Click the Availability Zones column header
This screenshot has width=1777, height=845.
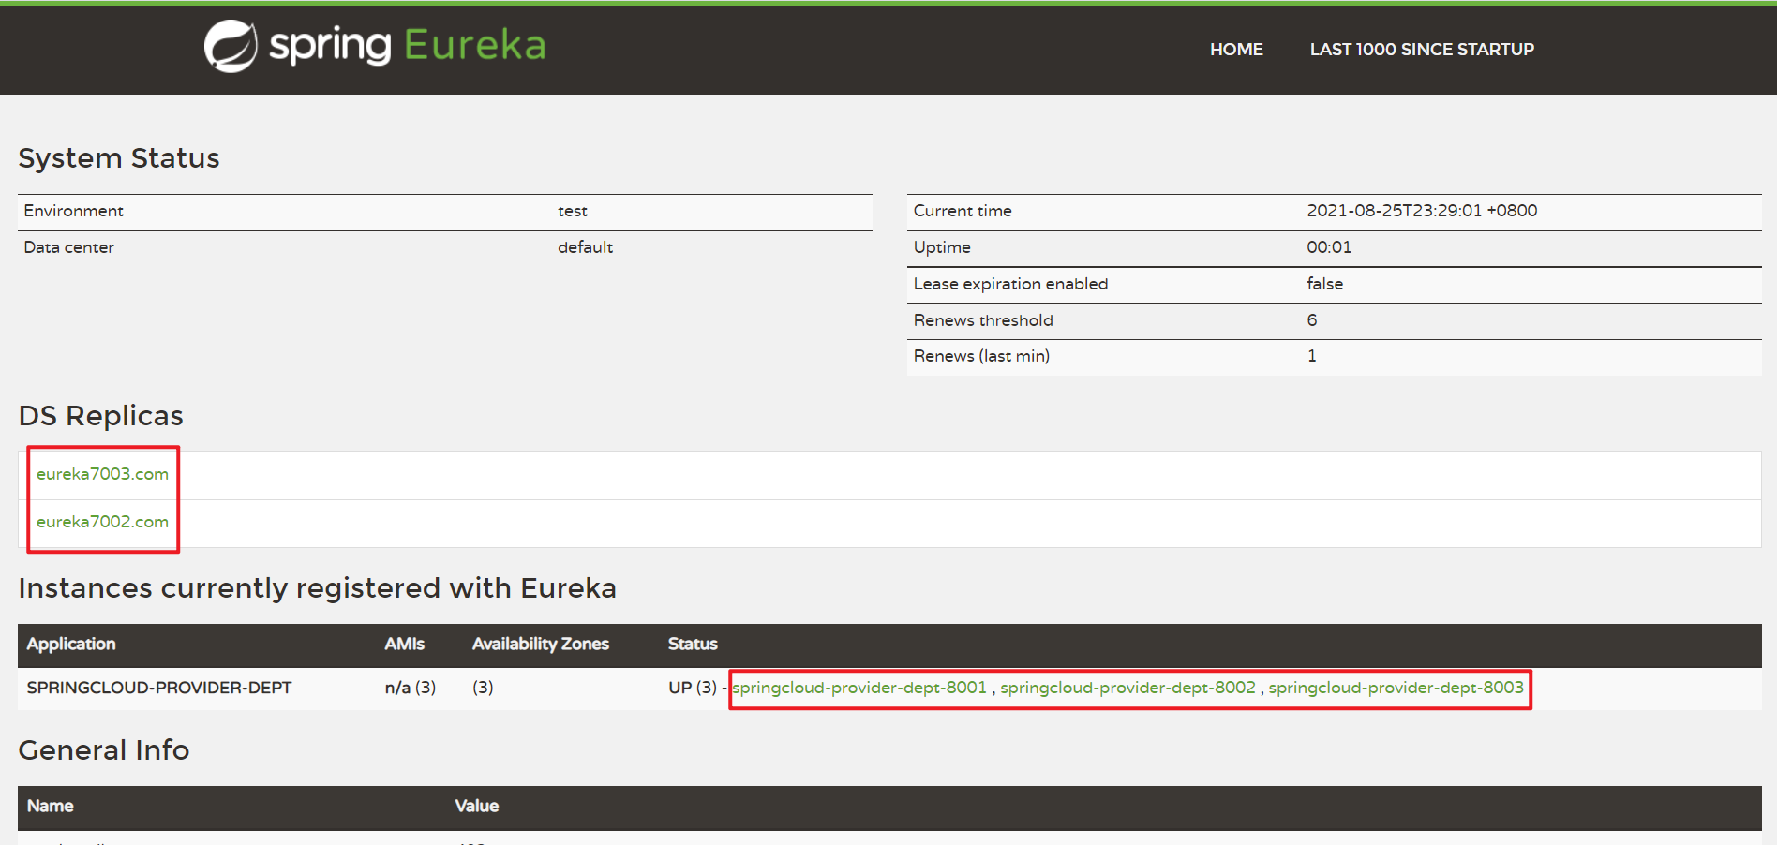(541, 645)
